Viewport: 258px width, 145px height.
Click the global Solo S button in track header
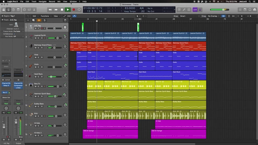[x=44, y=20]
